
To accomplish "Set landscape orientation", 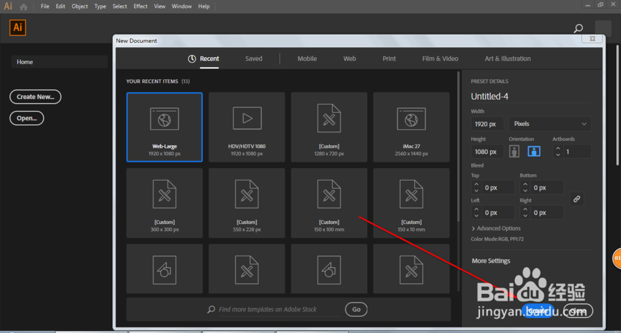I will (534, 151).
